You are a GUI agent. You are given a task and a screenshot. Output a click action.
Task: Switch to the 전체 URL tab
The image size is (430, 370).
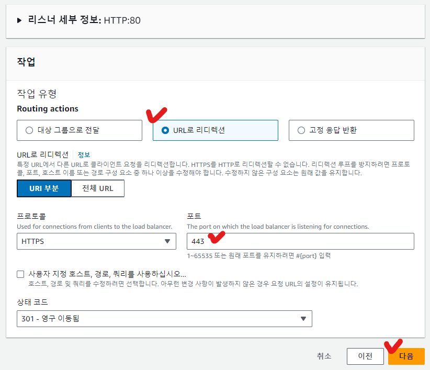(x=98, y=188)
